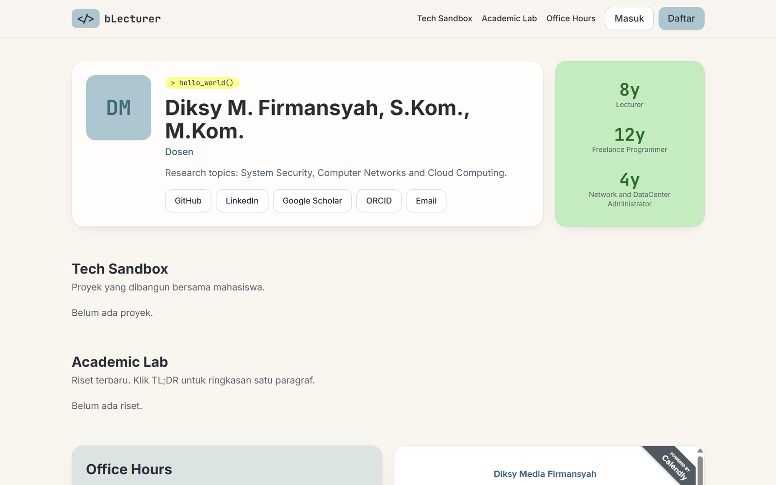The height and width of the screenshot is (485, 776).
Task: Click the 'Riset terbaru. Klik TL;DR' description
Action: tap(193, 380)
